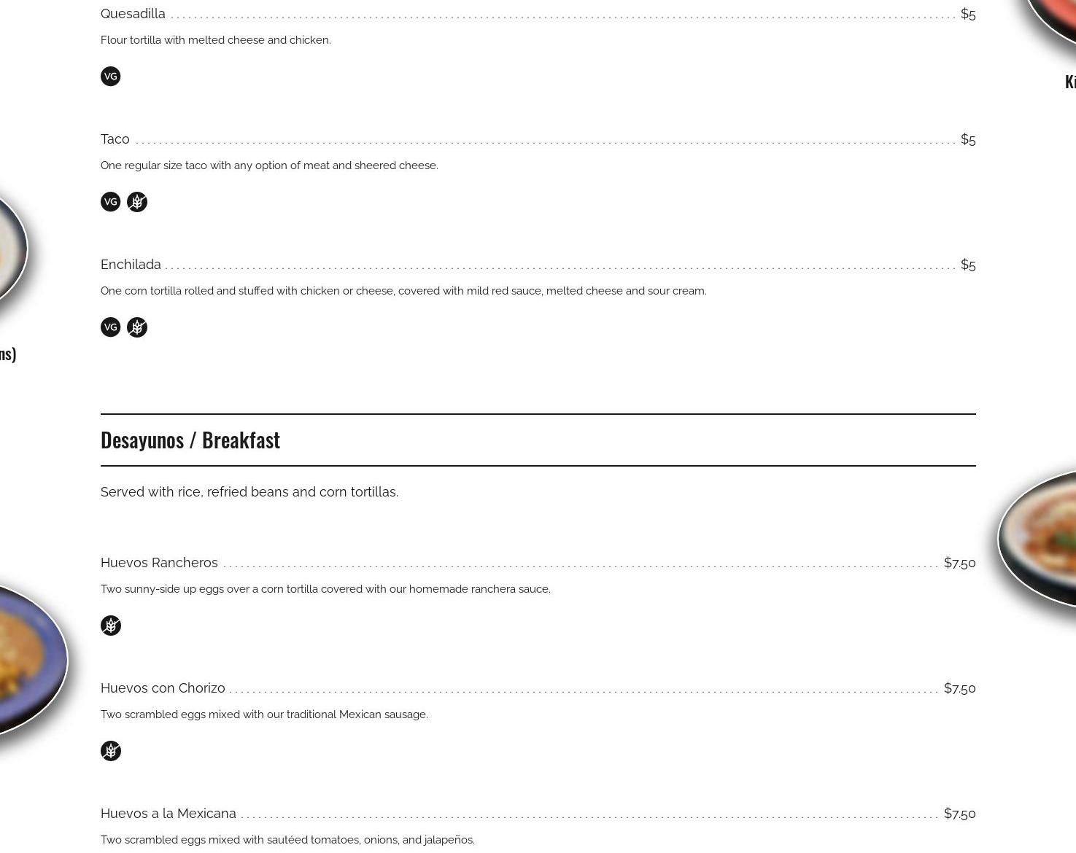The height and width of the screenshot is (853, 1076).
Task: Click the VG icon under Quesadilla
Action: [x=110, y=77]
